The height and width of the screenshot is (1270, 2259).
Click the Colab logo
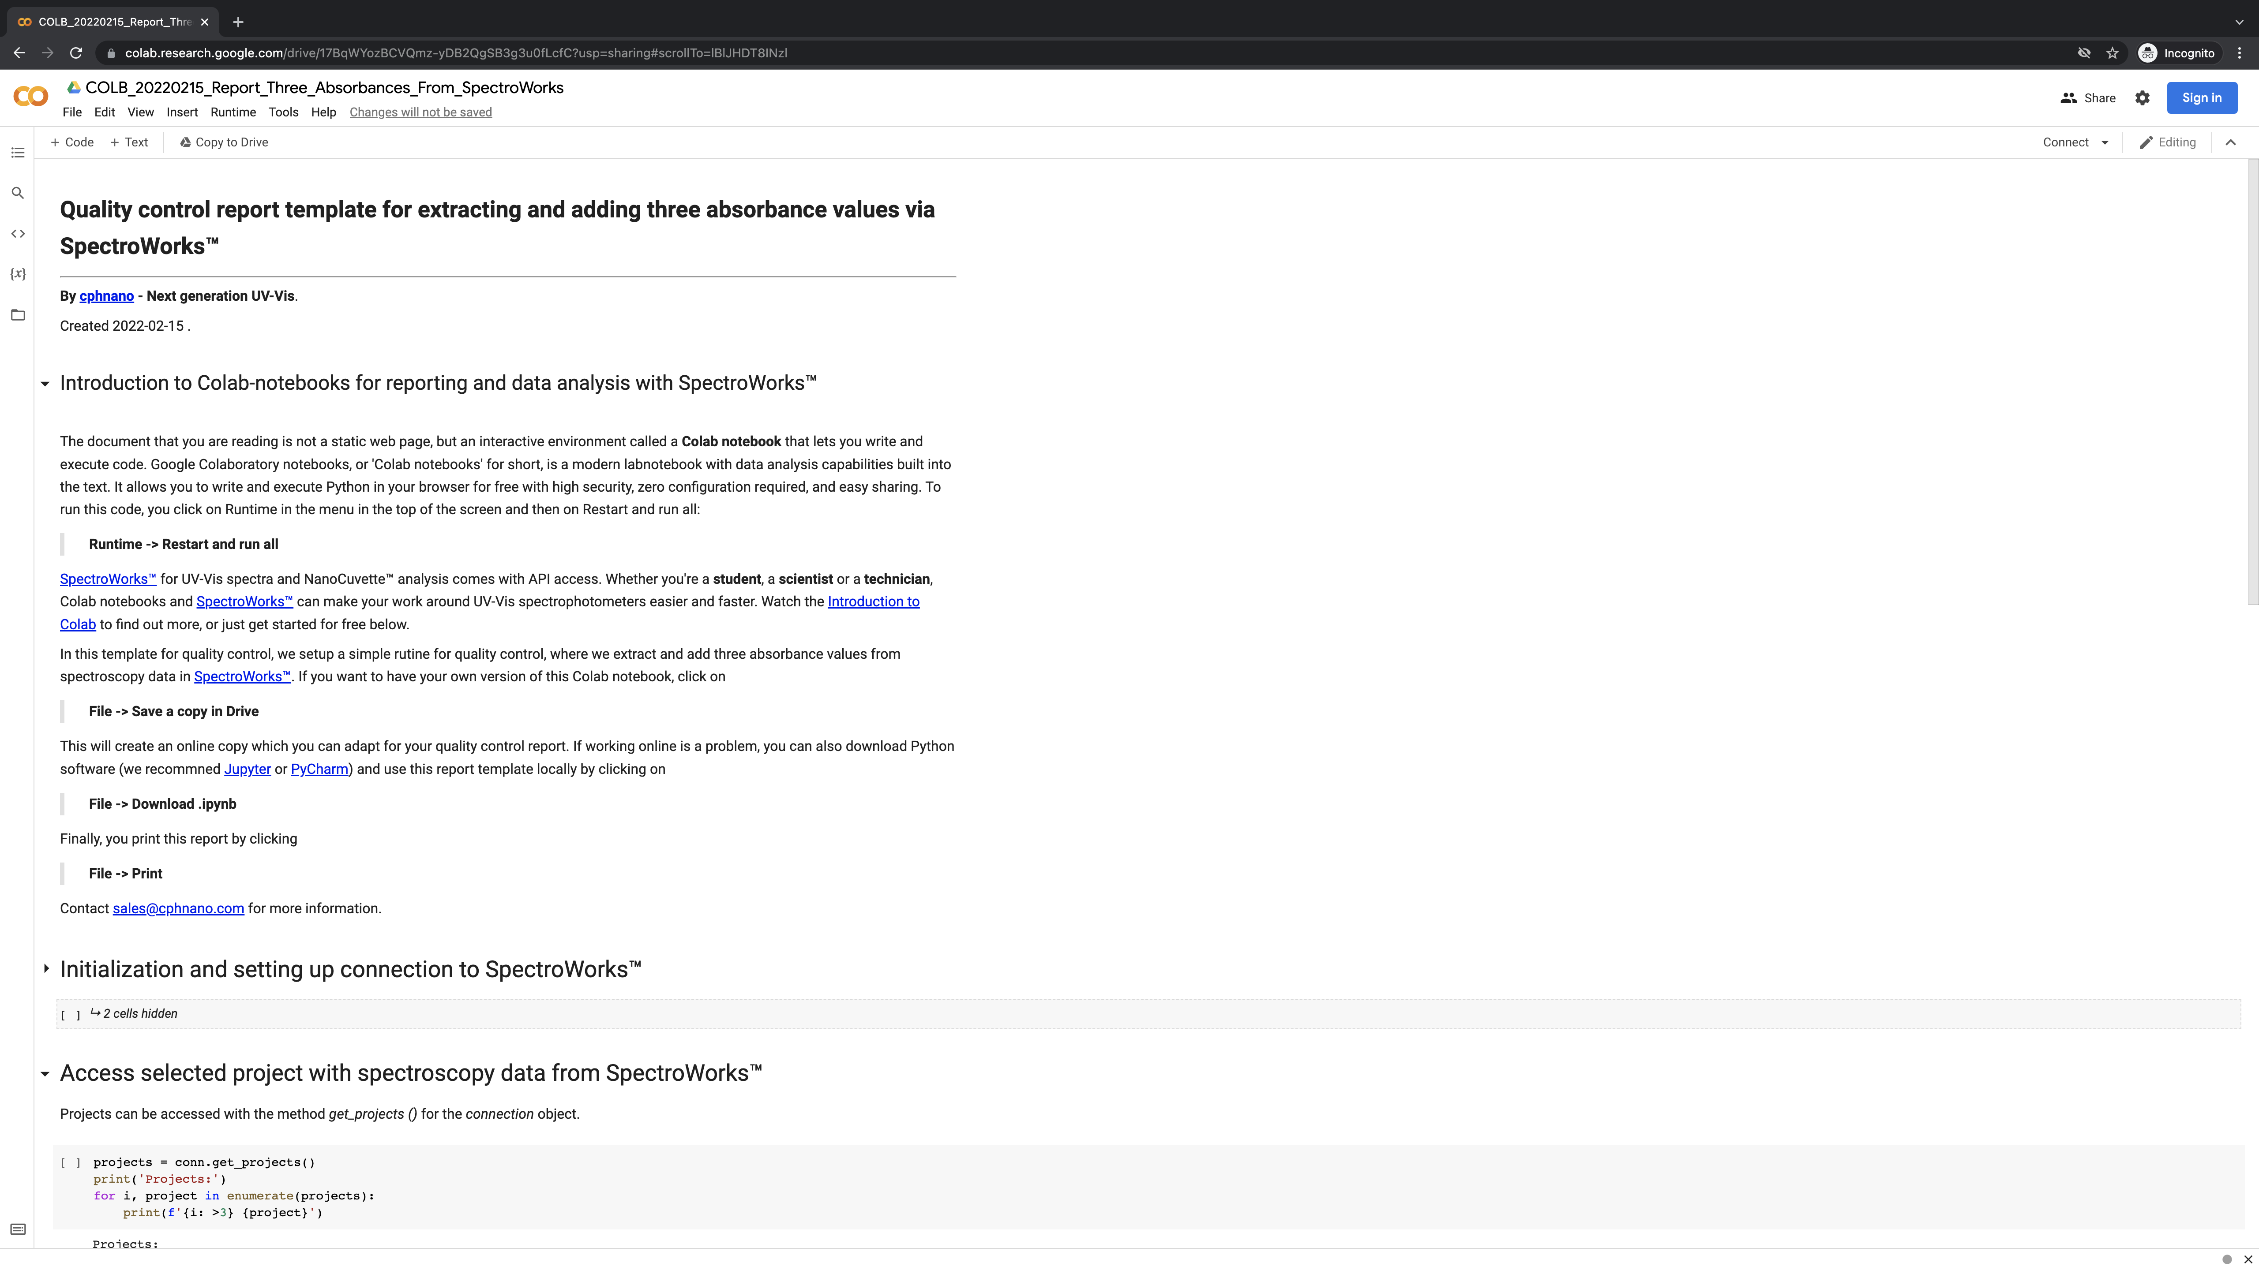click(x=31, y=97)
